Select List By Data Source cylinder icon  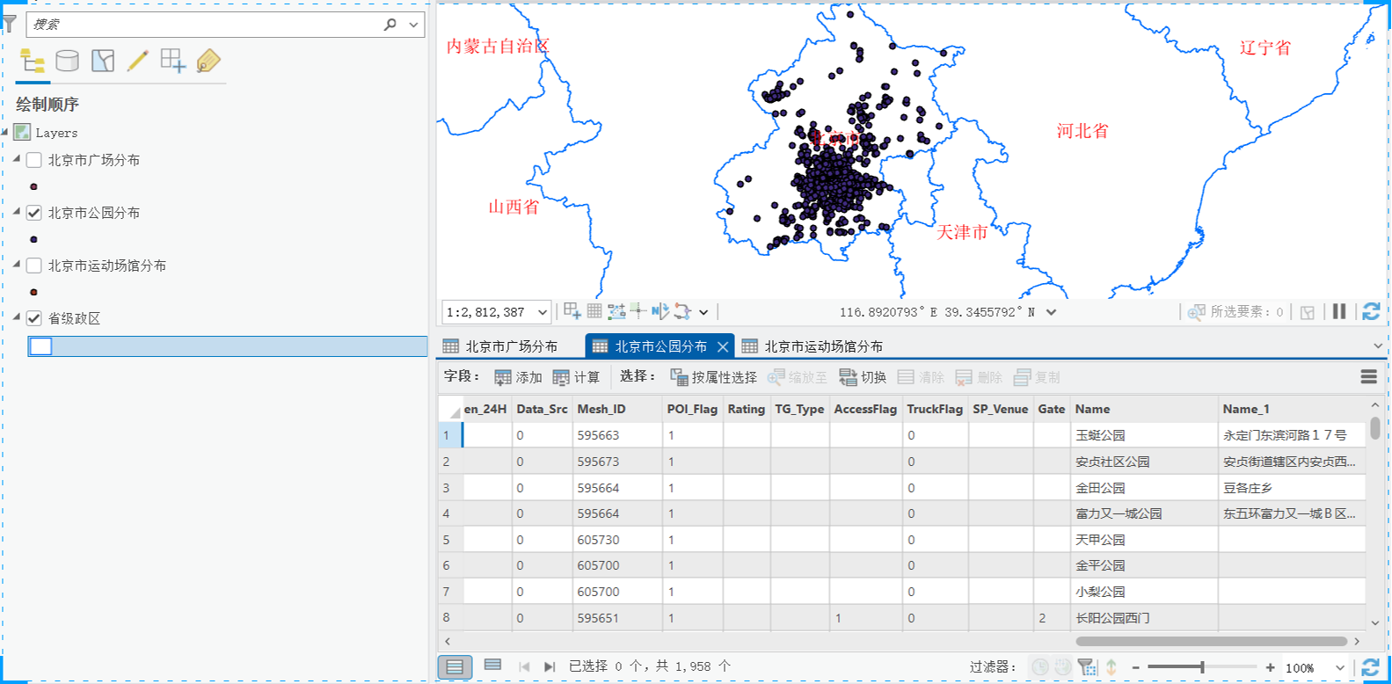click(68, 61)
